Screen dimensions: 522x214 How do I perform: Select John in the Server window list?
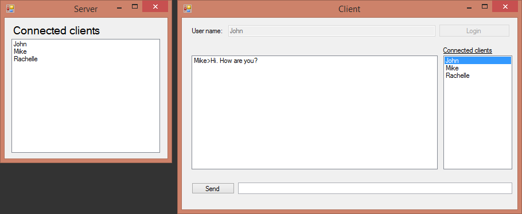(x=85, y=44)
